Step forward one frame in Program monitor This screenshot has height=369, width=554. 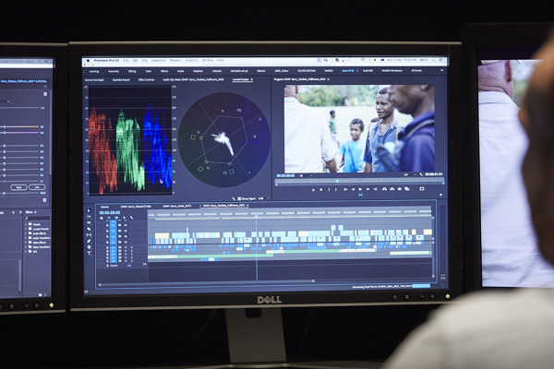coord(367,189)
